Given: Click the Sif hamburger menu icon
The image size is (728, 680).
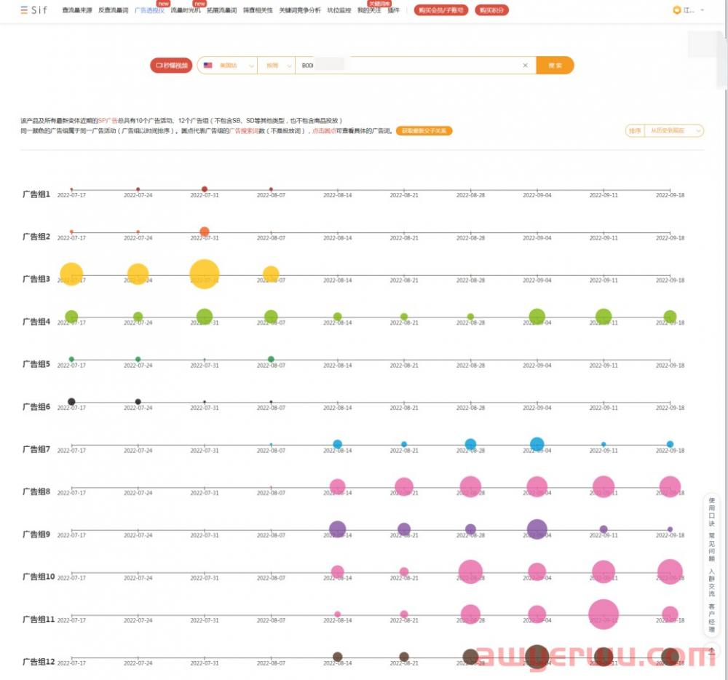Looking at the screenshot, I should [25, 10].
